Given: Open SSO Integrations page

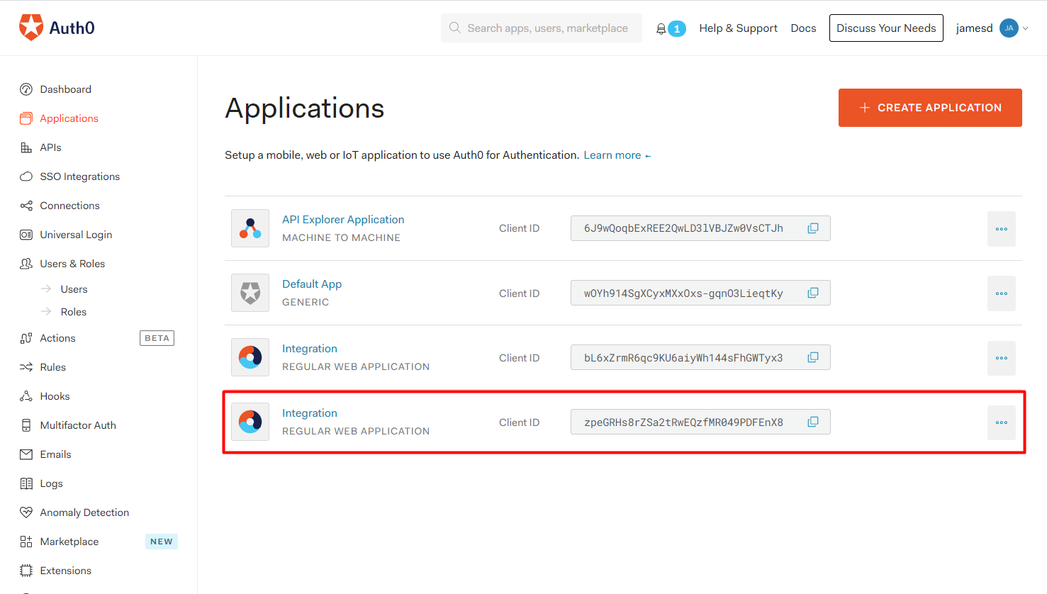Looking at the screenshot, I should [80, 176].
